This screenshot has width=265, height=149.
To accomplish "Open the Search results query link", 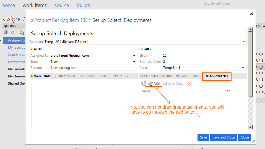I will pyautogui.click(x=17, y=55).
